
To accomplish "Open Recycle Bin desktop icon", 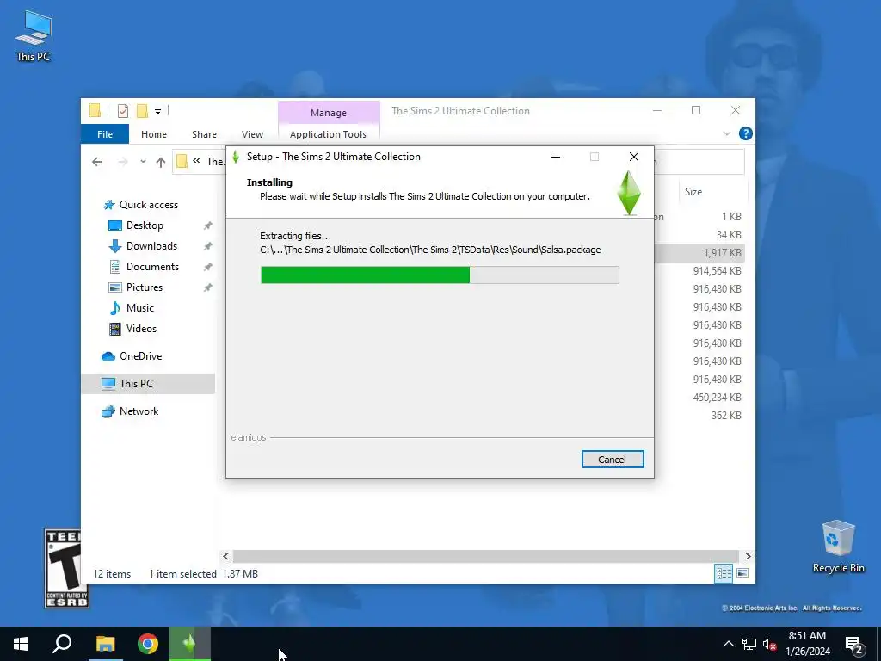I will pyautogui.click(x=838, y=547).
